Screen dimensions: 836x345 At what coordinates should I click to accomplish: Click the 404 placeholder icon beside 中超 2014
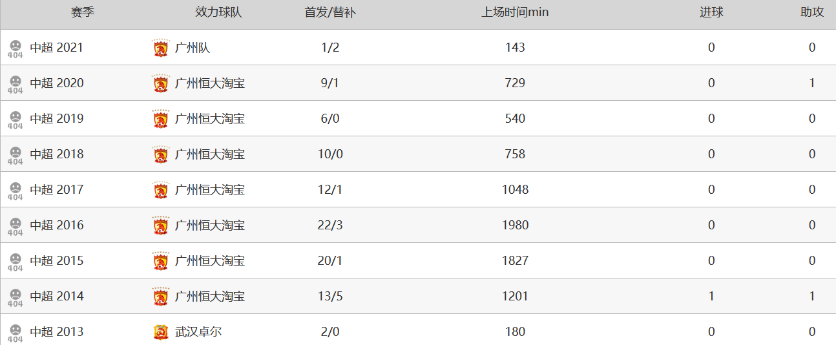16,297
